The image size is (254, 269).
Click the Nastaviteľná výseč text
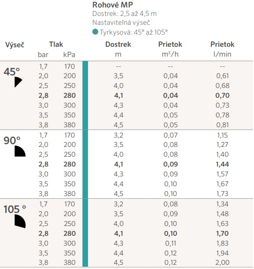121,22
